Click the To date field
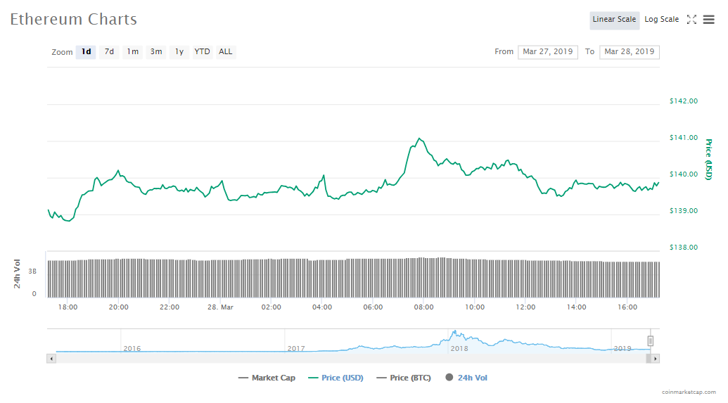Screen dimensions: 728x403 pyautogui.click(x=629, y=51)
